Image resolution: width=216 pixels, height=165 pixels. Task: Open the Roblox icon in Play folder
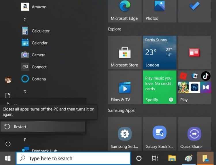click(183, 76)
